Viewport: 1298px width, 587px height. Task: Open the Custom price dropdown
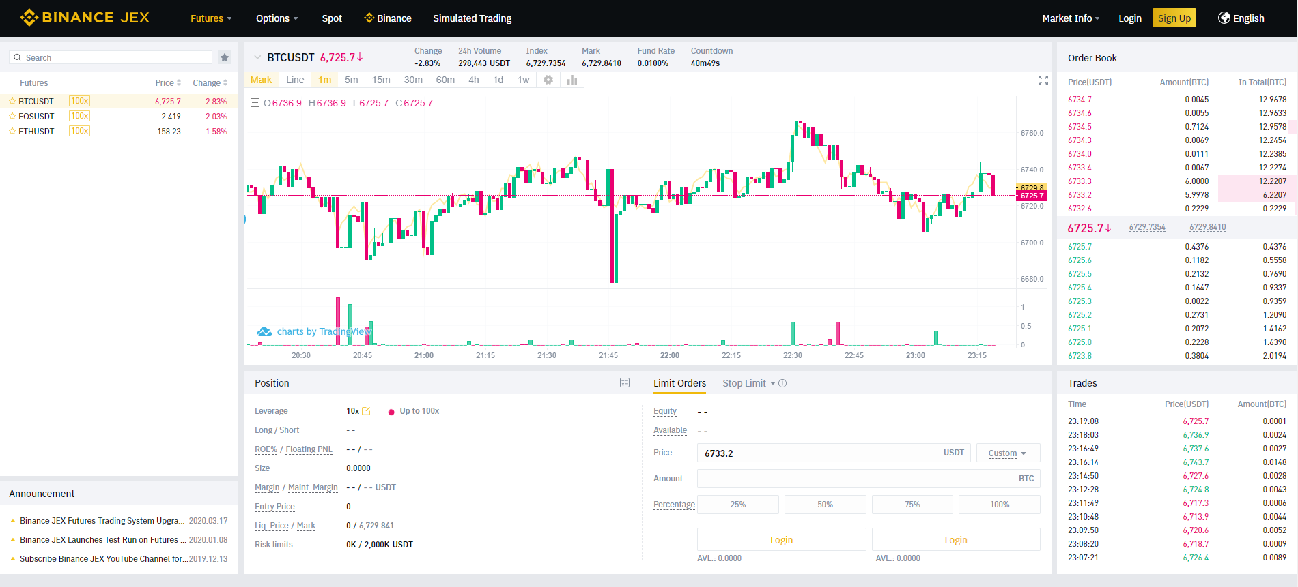(1008, 453)
